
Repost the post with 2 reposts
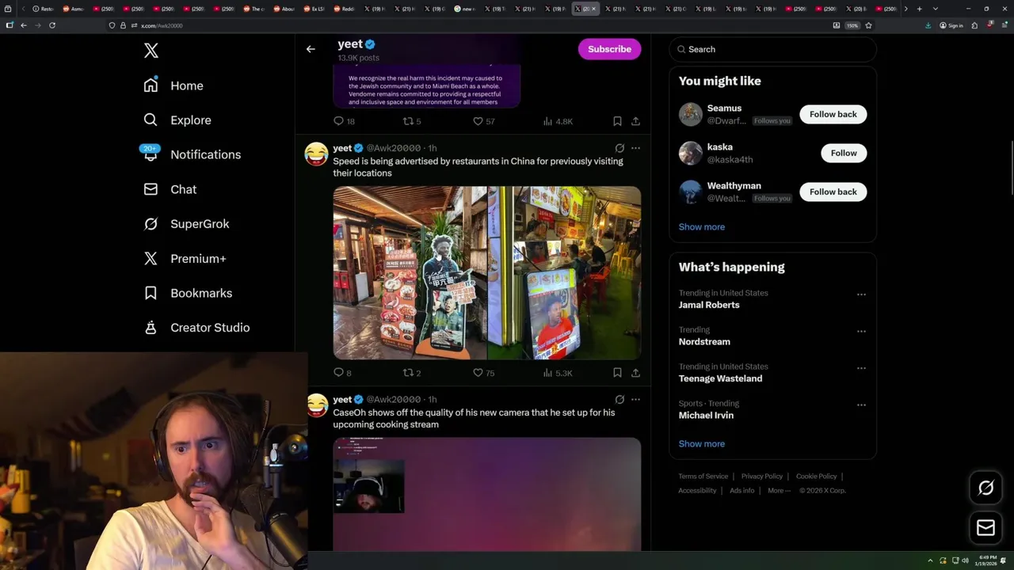click(412, 373)
